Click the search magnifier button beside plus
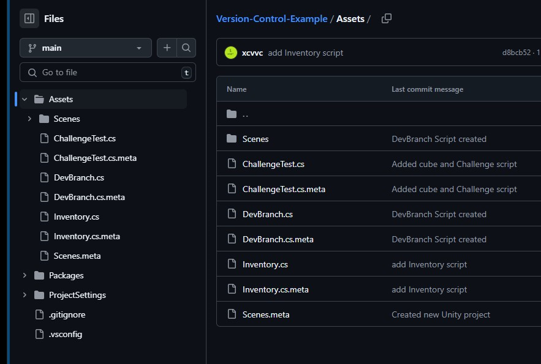Screen dimensions: 541x364 point(186,48)
